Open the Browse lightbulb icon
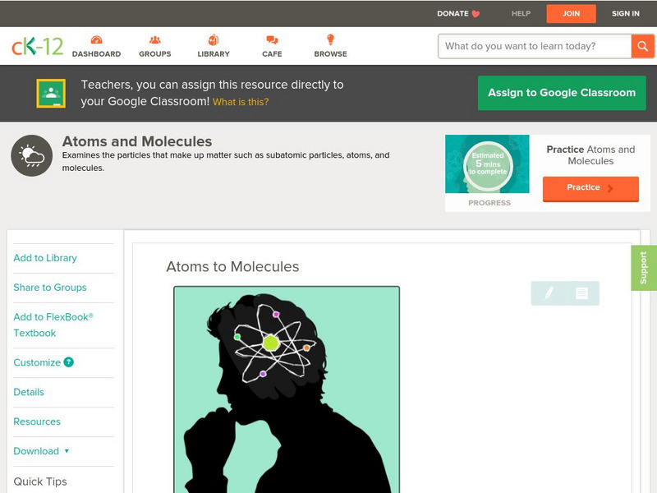Image resolution: width=657 pixels, height=493 pixels. click(330, 39)
